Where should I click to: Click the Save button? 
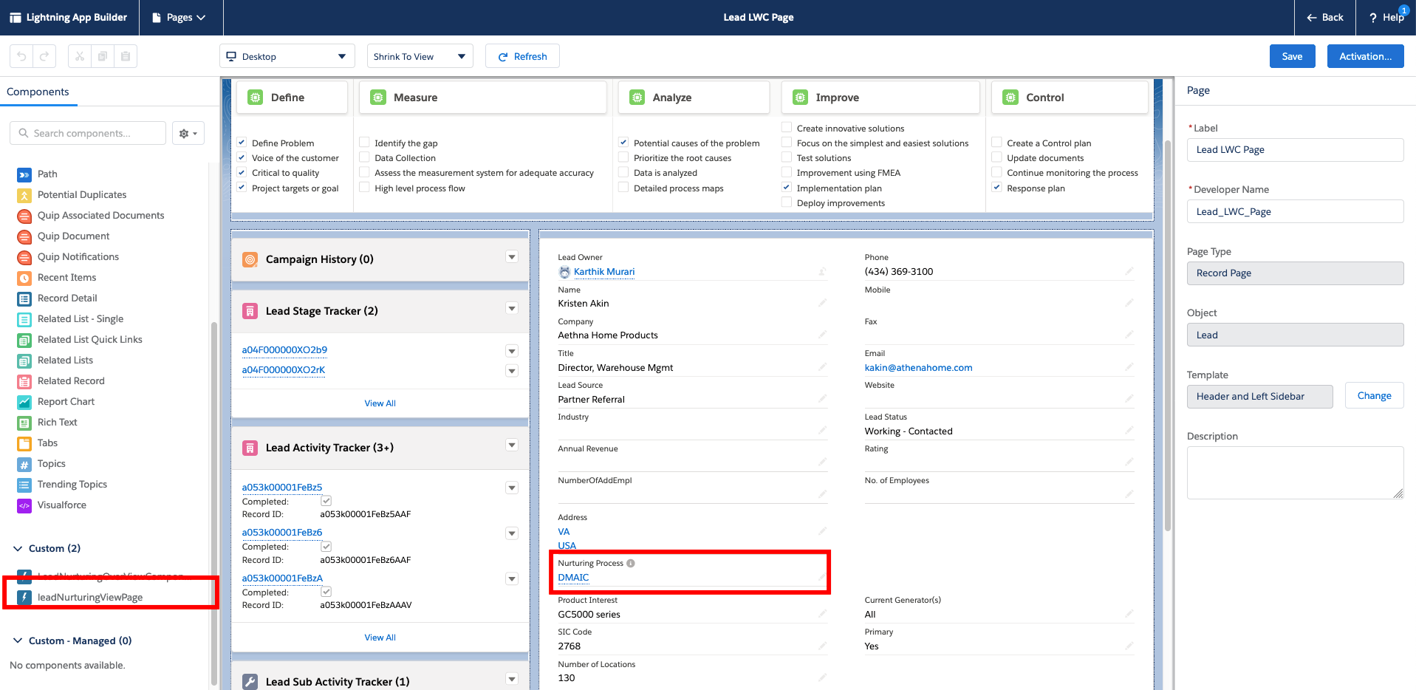click(x=1292, y=55)
